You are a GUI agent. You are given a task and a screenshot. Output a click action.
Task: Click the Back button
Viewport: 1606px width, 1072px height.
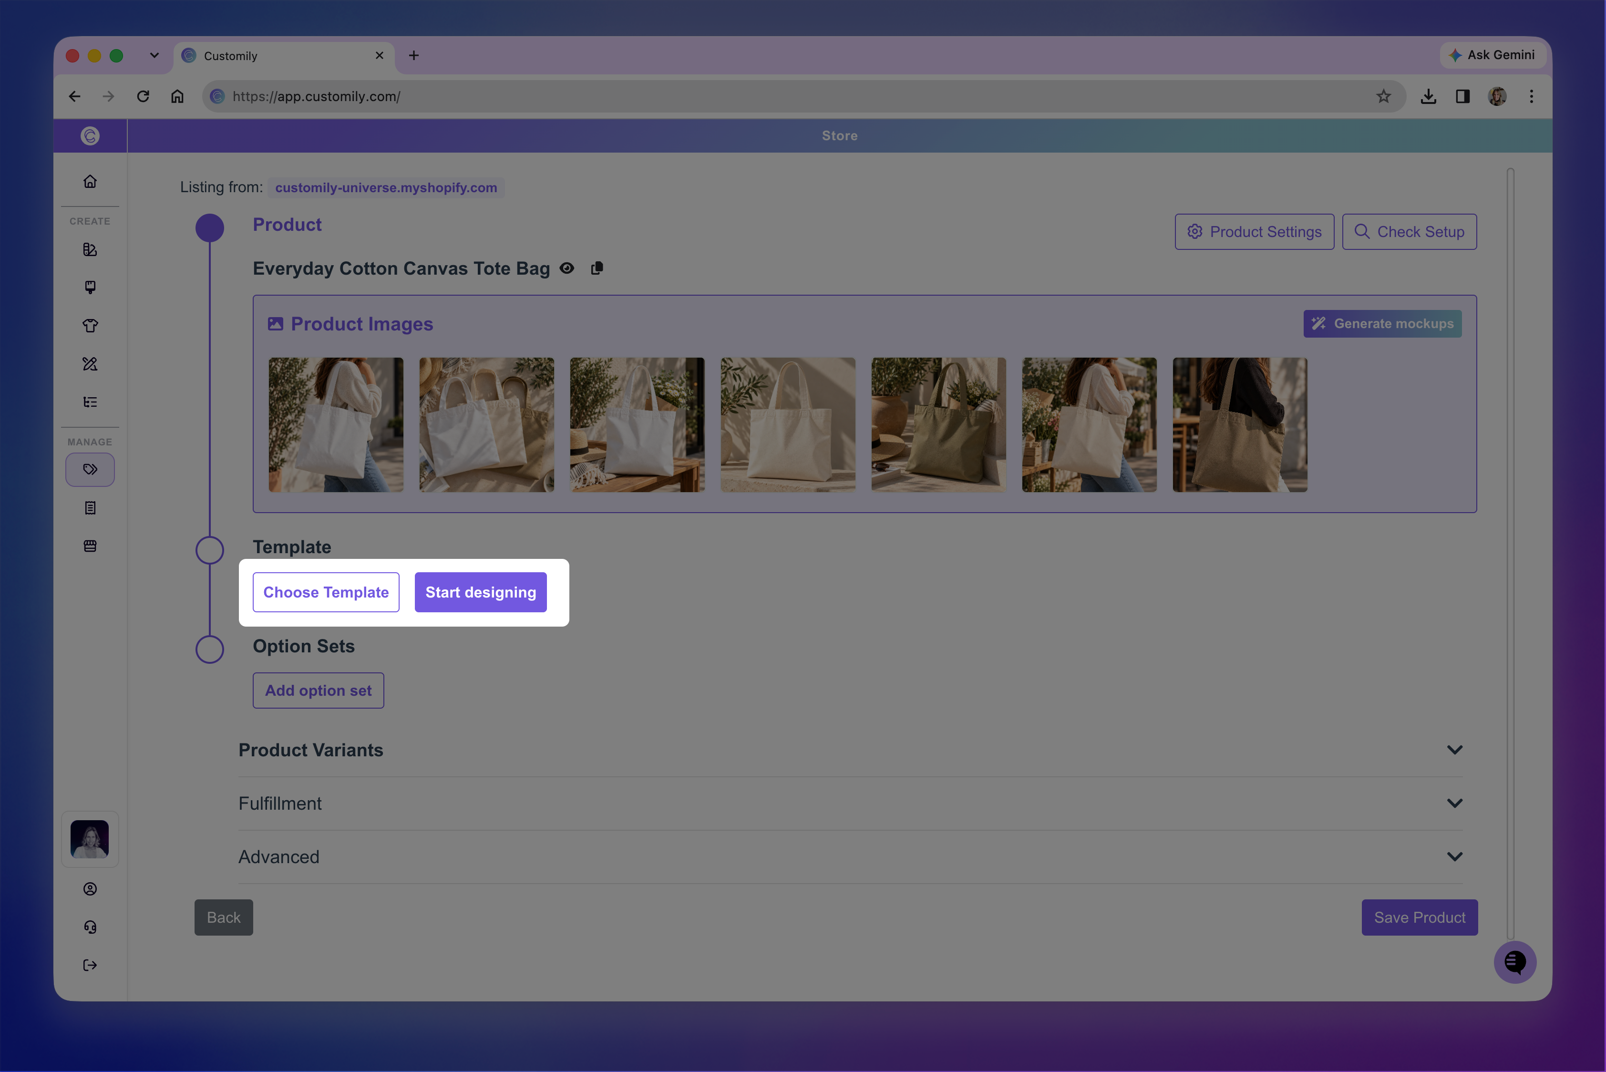tap(224, 917)
